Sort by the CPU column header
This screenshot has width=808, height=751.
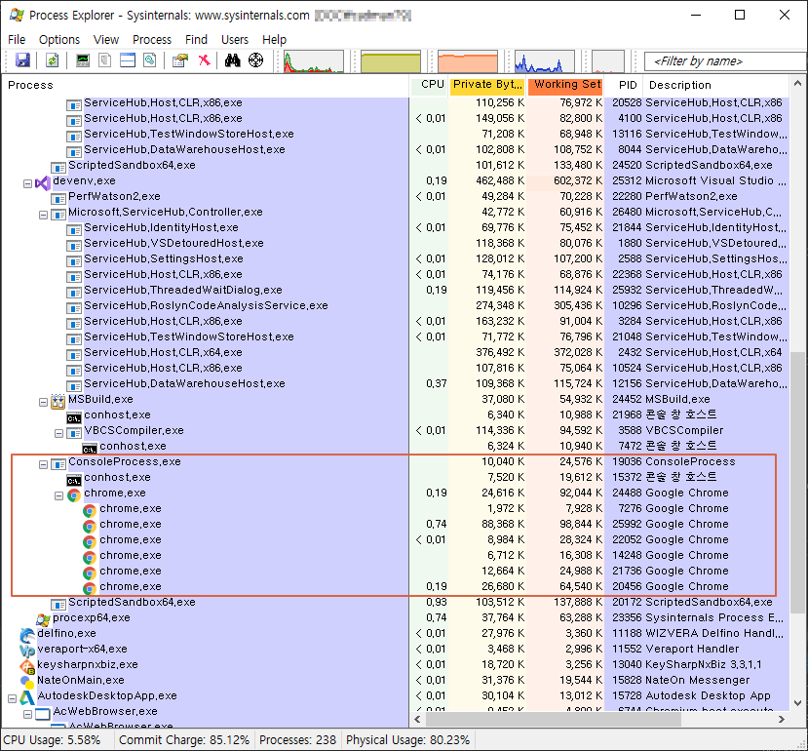point(429,85)
